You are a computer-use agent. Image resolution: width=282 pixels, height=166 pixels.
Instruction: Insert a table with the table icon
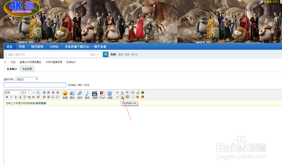(x=133, y=97)
